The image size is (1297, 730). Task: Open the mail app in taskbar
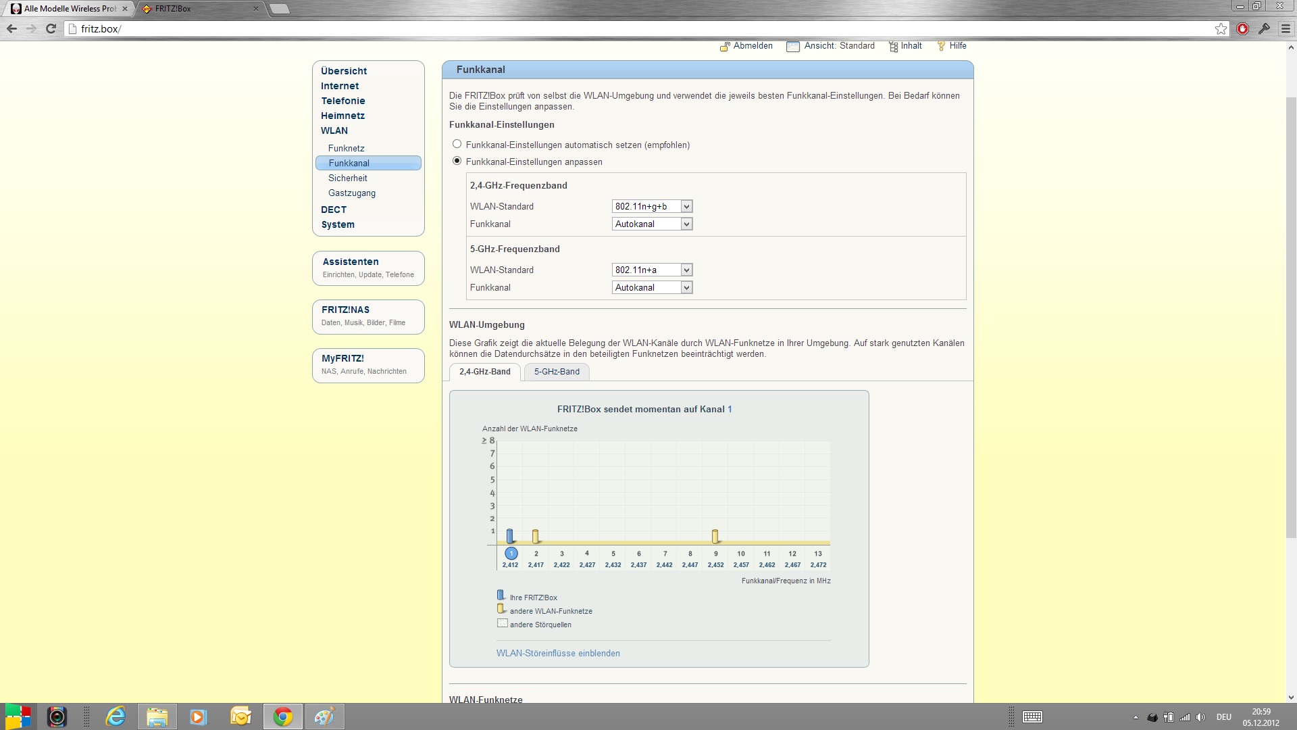(240, 716)
